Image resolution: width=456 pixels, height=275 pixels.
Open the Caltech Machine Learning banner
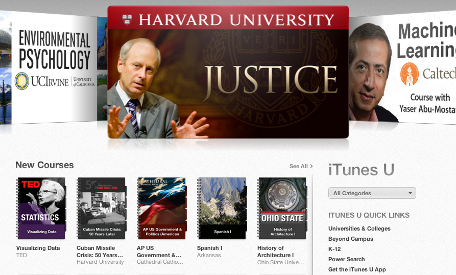402,67
